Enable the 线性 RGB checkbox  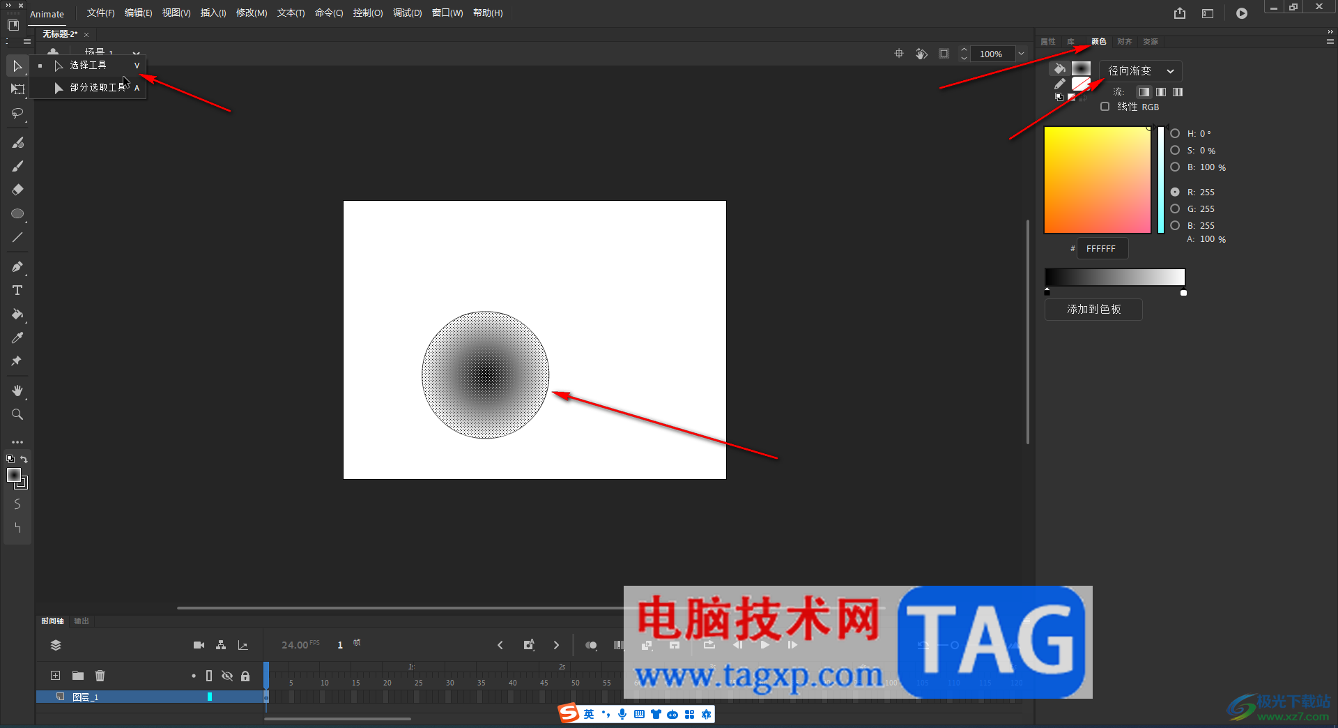pyautogui.click(x=1105, y=107)
